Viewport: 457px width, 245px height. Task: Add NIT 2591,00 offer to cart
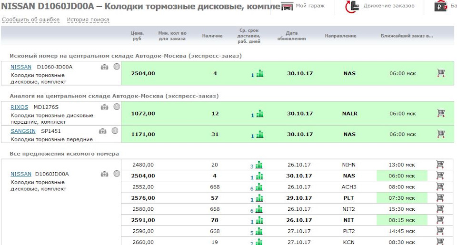pyautogui.click(x=440, y=220)
